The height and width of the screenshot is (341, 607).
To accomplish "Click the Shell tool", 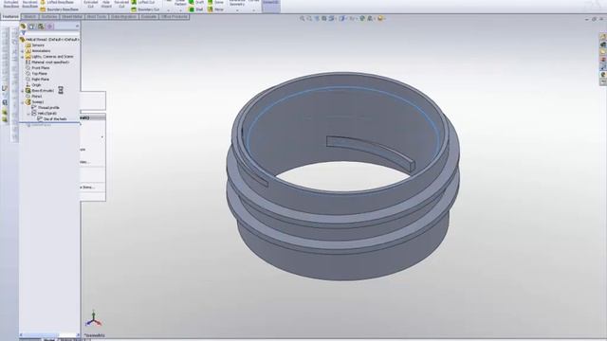I will 196,9.
